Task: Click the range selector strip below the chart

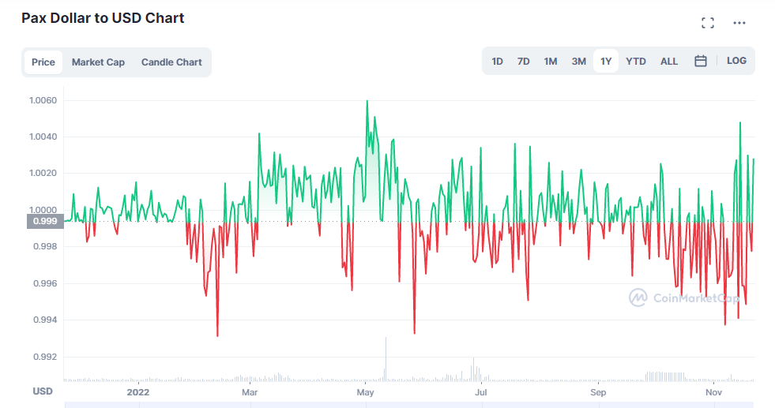Action: [x=409, y=405]
